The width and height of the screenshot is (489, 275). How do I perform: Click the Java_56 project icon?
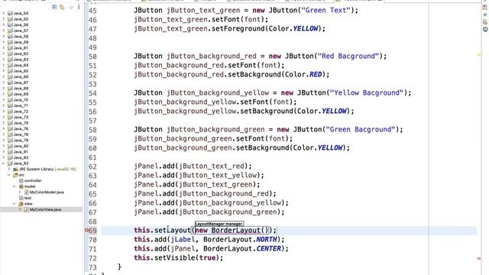pyautogui.click(x=10, y=25)
